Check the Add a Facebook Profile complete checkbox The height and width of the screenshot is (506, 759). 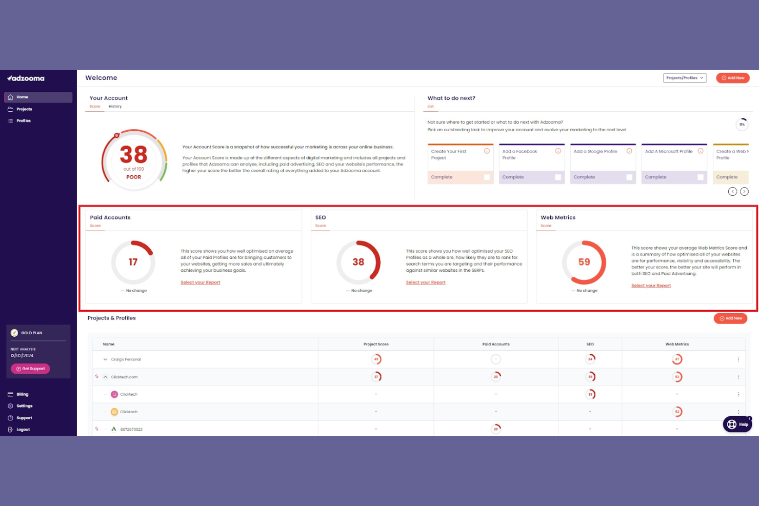click(558, 177)
